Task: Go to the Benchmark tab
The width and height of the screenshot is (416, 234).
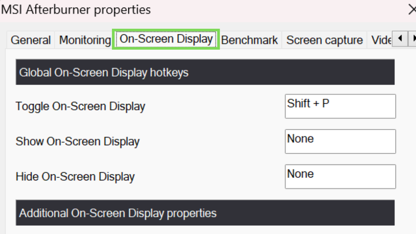Action: coord(250,40)
